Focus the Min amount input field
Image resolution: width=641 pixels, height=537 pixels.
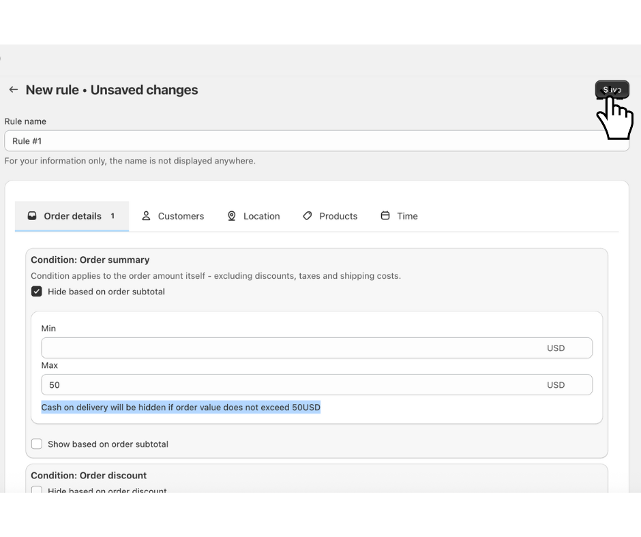(286, 348)
